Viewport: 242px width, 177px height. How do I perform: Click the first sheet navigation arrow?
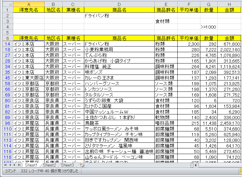[x=5, y=165]
